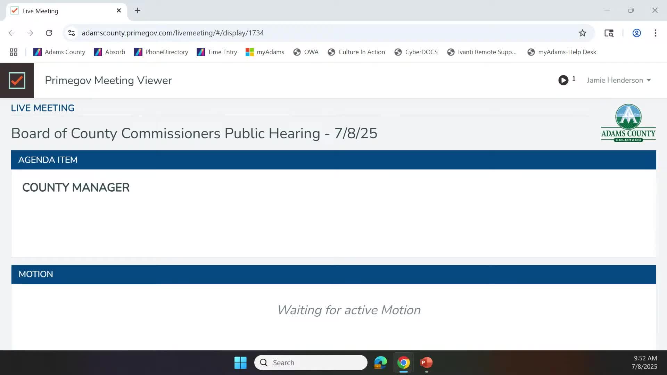Viewport: 667px width, 375px height.
Task: Click the Adams County Colorado logo
Action: pyautogui.click(x=628, y=123)
